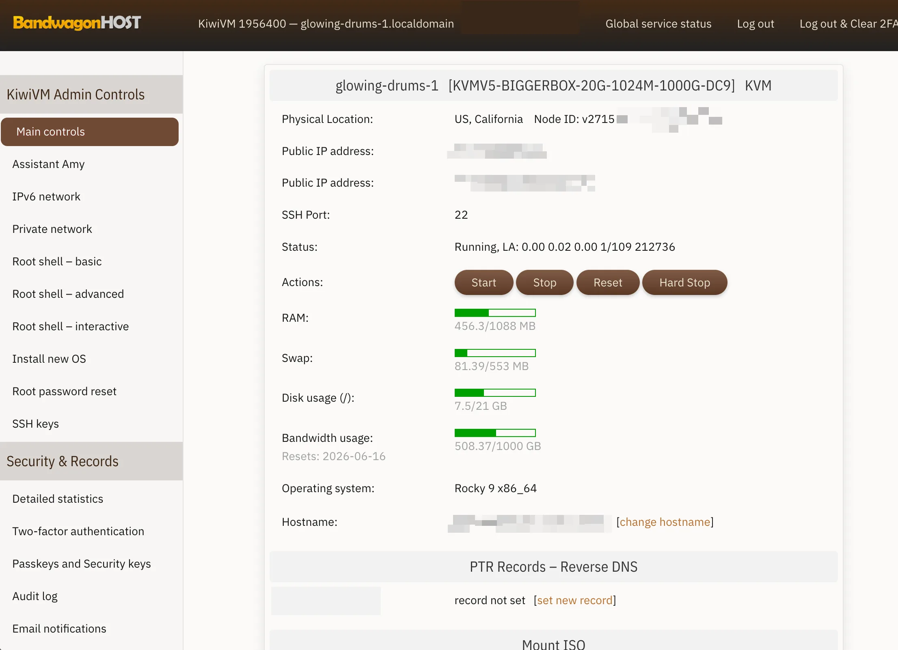
Task: Click the Log out link
Action: [x=755, y=24]
